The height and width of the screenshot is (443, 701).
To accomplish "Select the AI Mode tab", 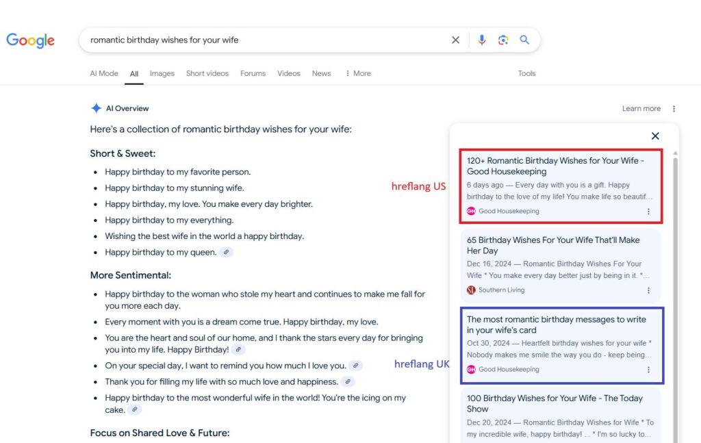I will pos(104,74).
